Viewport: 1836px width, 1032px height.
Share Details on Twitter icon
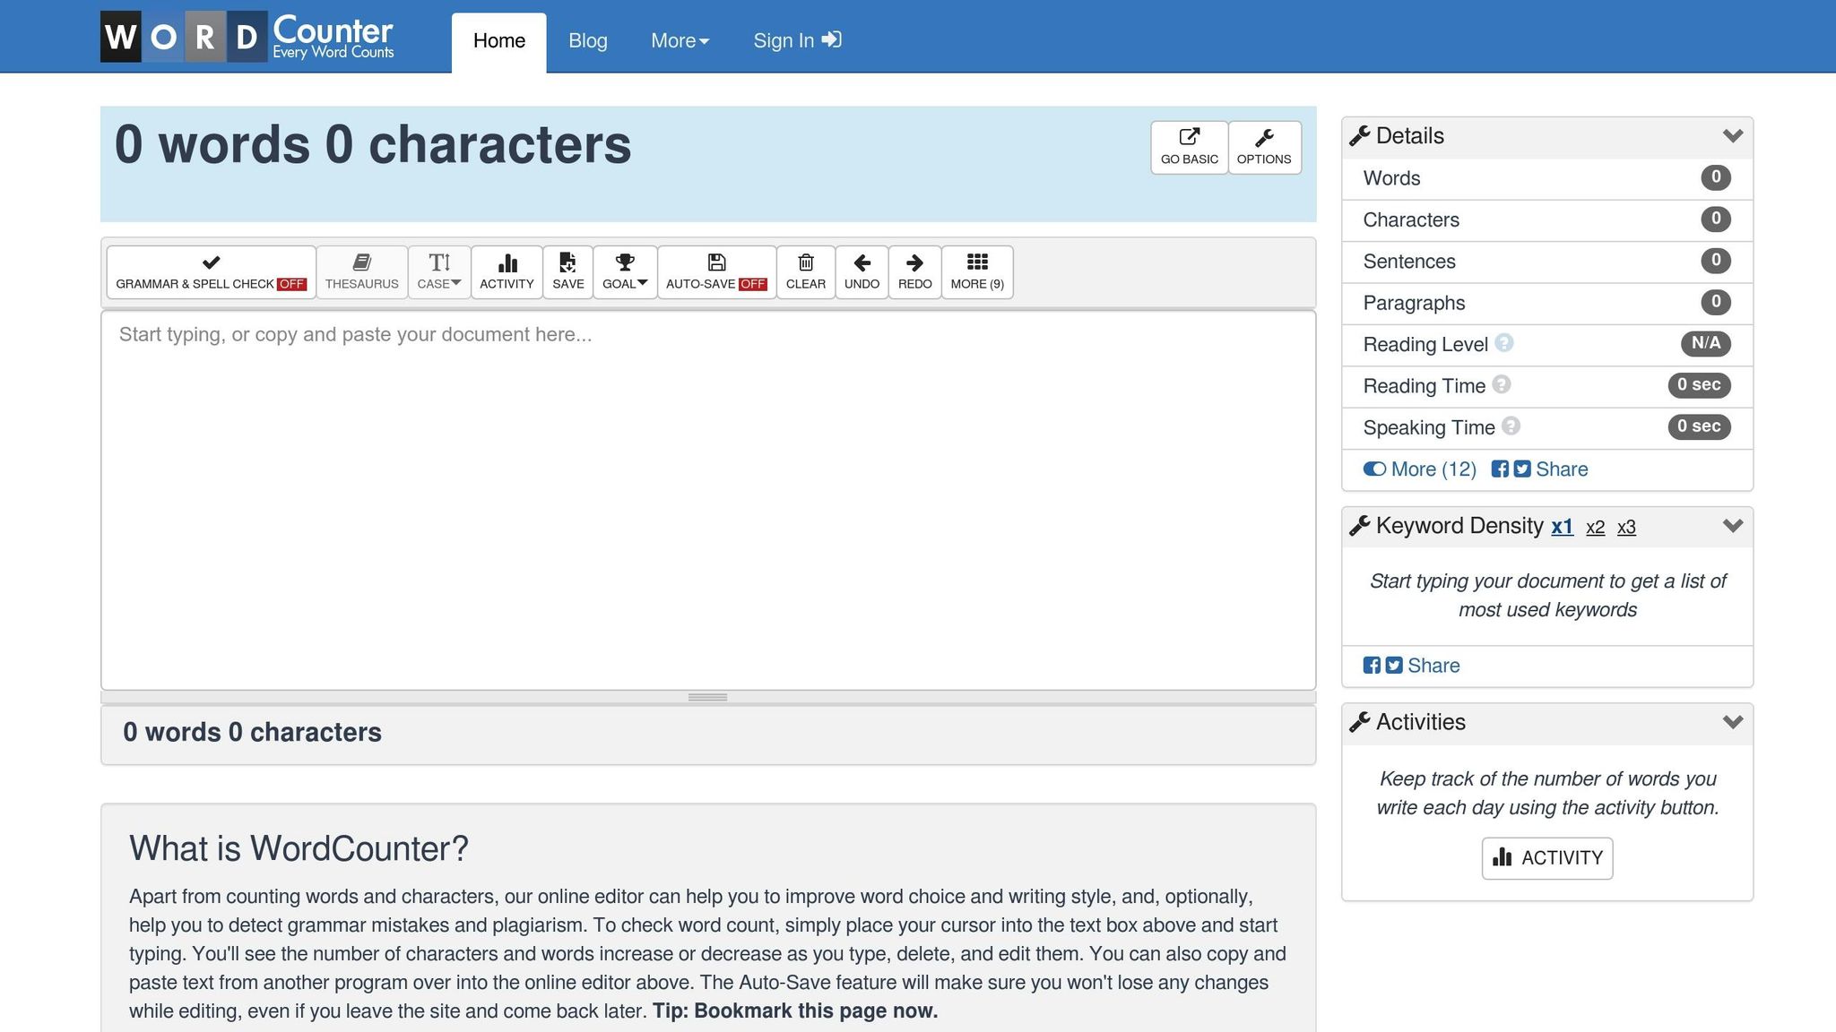[x=1522, y=469]
